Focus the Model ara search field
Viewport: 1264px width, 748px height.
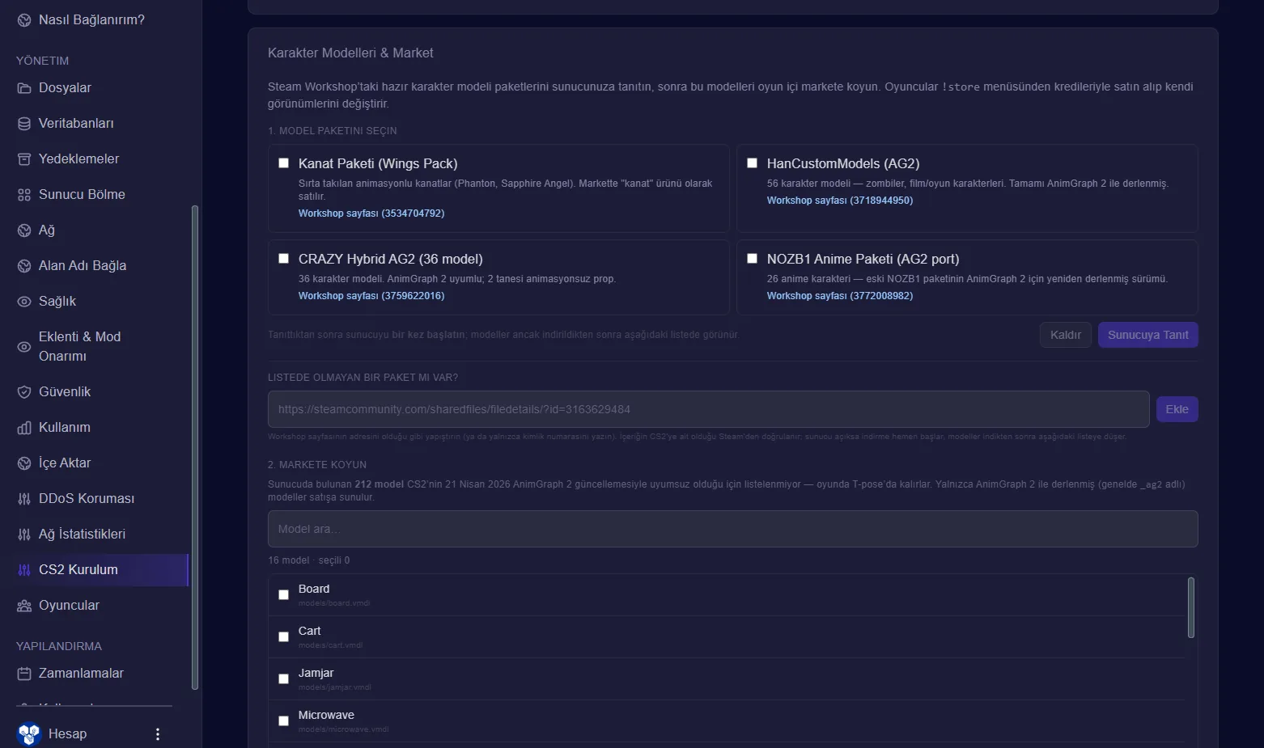point(732,529)
